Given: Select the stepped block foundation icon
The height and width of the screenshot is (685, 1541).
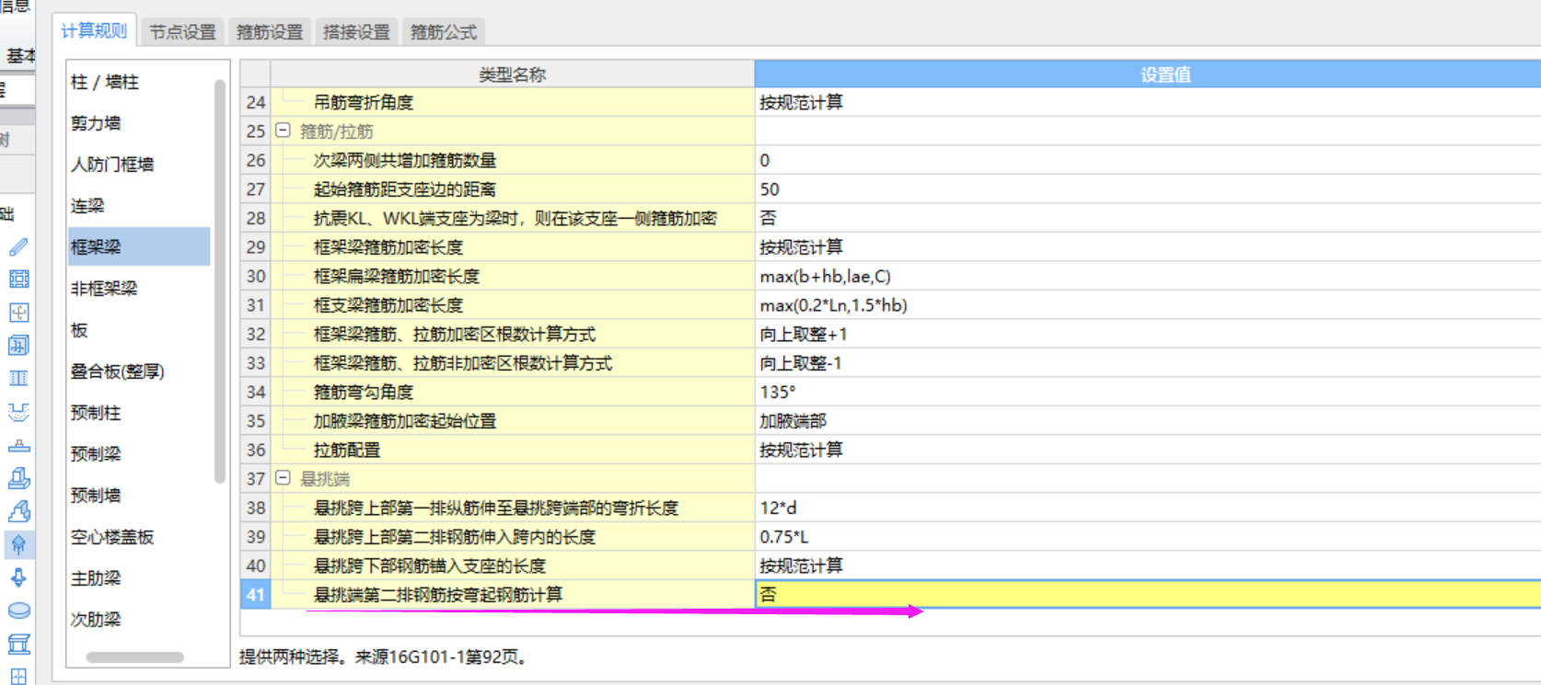Looking at the screenshot, I should (18, 478).
